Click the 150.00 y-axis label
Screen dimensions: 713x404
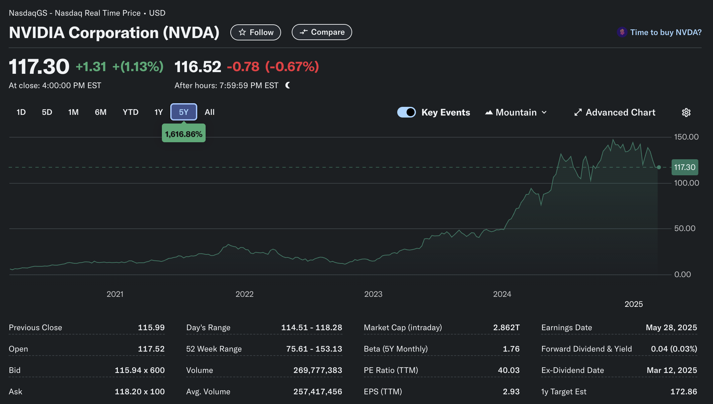686,137
